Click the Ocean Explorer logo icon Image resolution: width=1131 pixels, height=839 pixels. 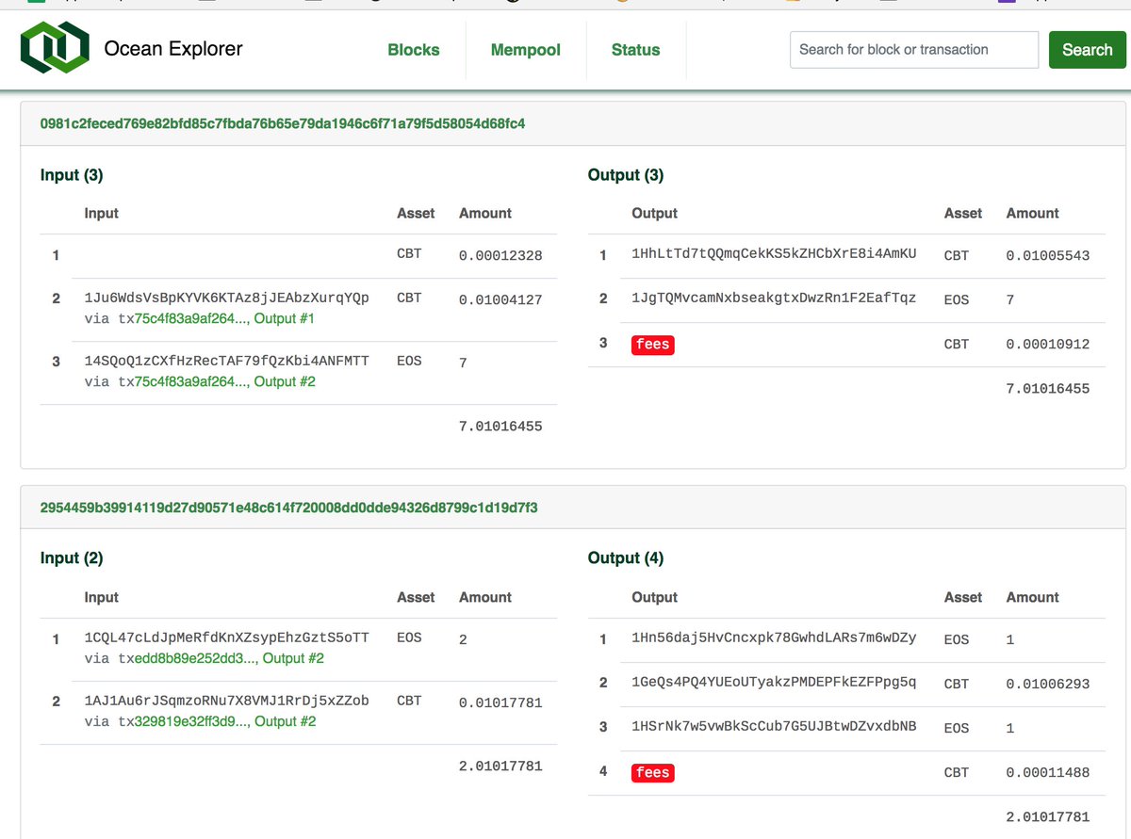[x=56, y=49]
